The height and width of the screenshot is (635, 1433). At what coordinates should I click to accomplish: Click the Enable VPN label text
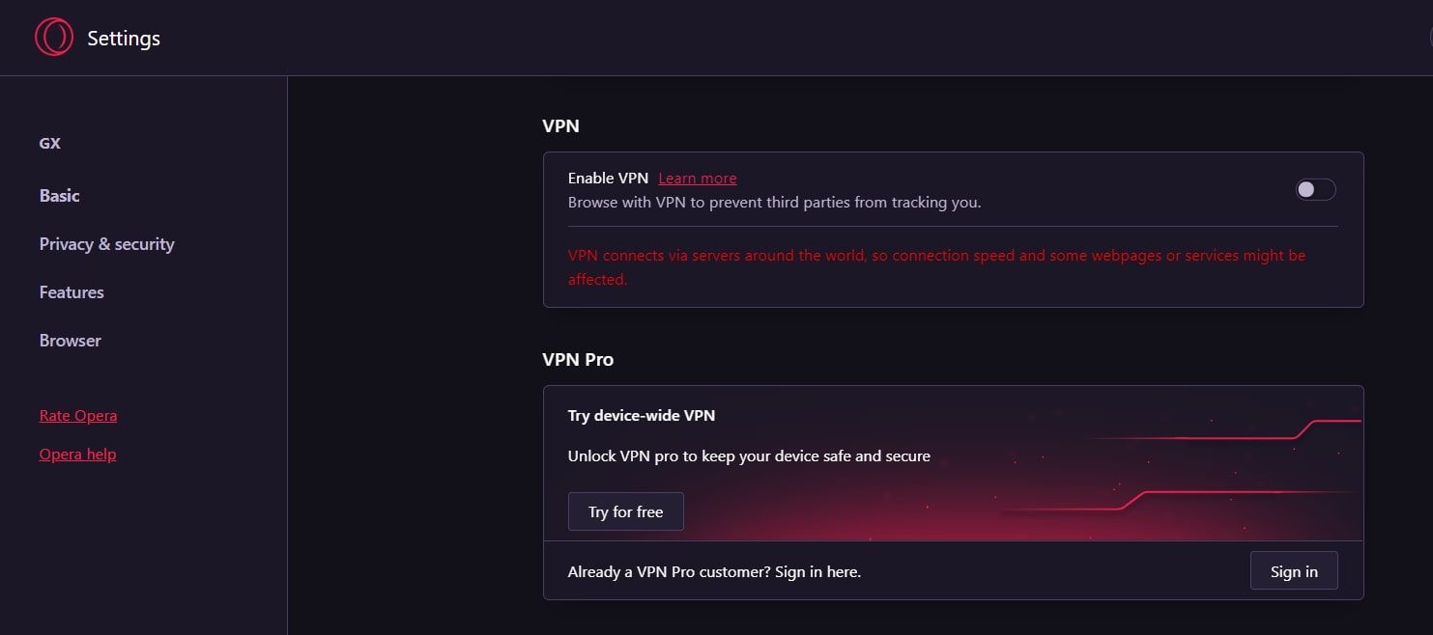click(608, 179)
